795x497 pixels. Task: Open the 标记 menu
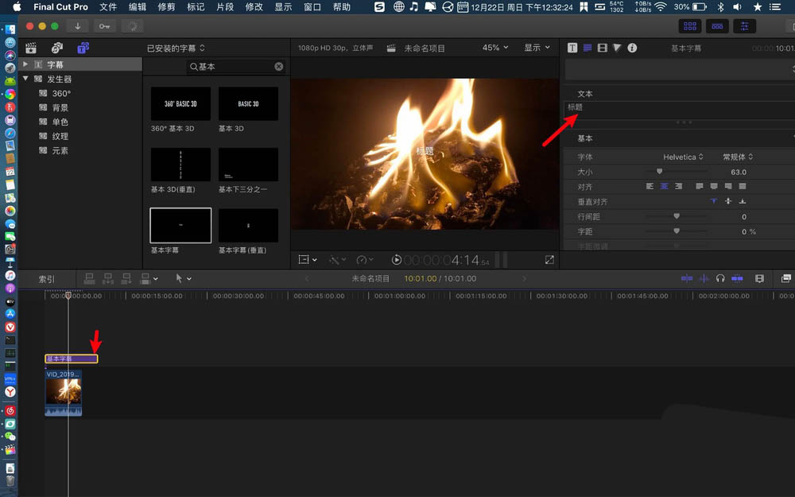click(196, 7)
